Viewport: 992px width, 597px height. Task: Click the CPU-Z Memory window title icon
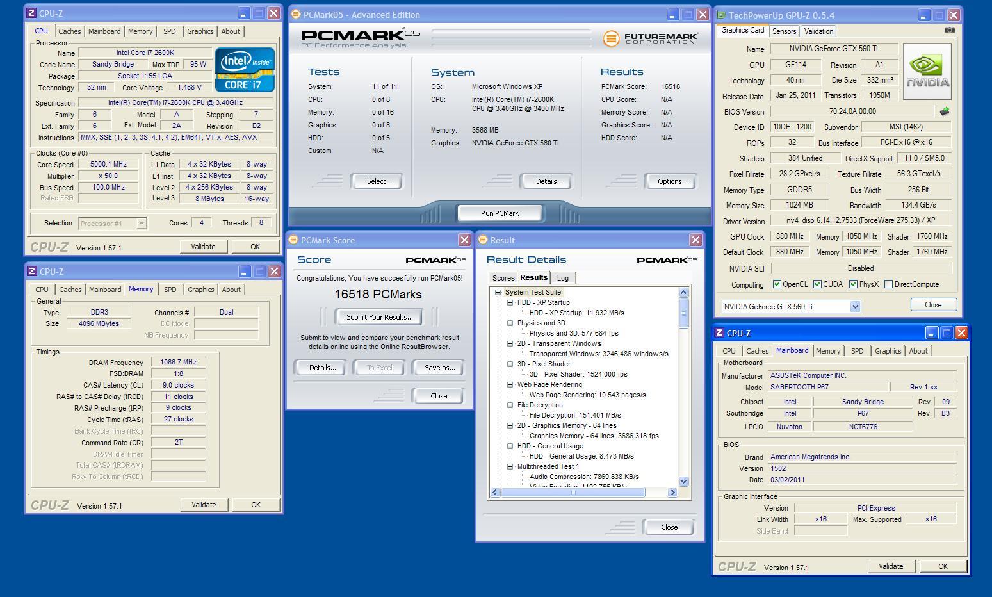(x=32, y=272)
